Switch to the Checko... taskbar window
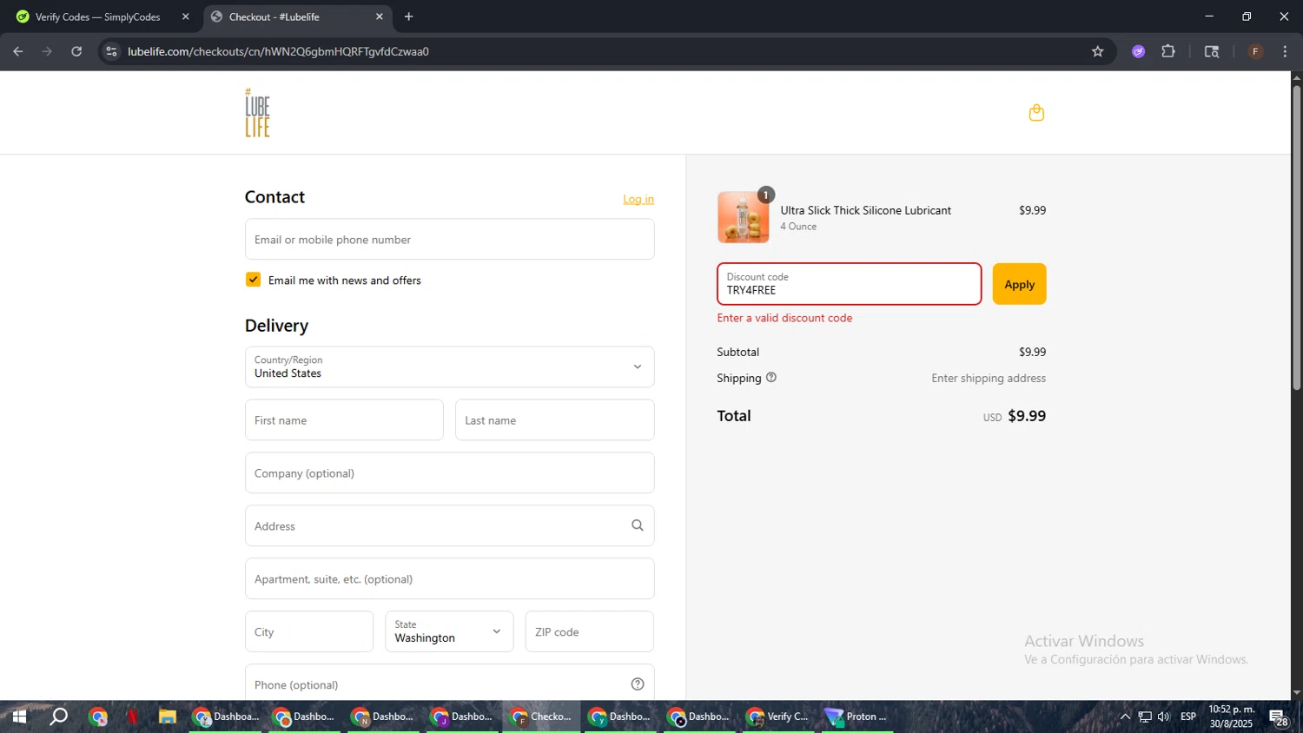Screen dimensions: 1303x733 [x=541, y=716]
